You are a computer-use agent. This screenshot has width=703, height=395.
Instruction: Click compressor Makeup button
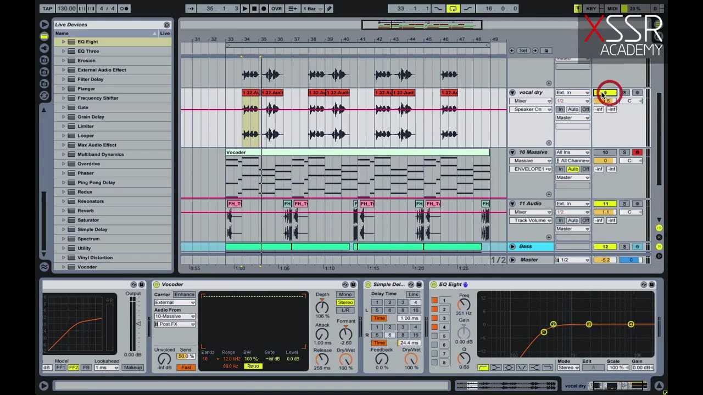[x=132, y=368]
